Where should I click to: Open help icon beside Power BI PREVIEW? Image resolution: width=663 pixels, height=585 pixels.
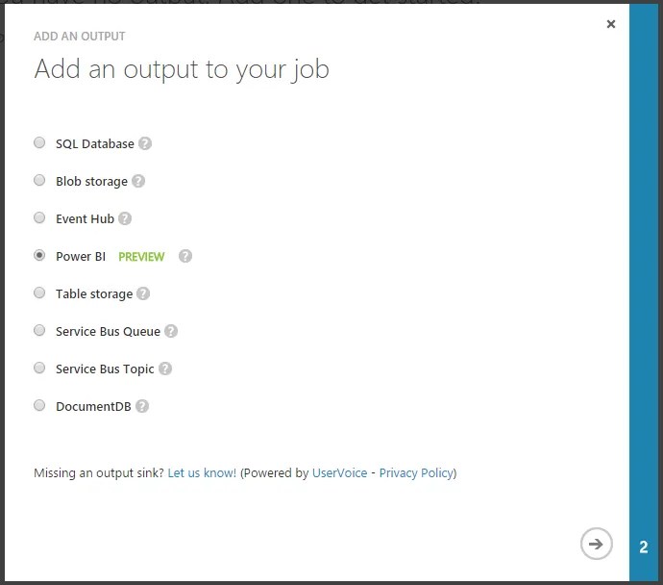point(185,256)
